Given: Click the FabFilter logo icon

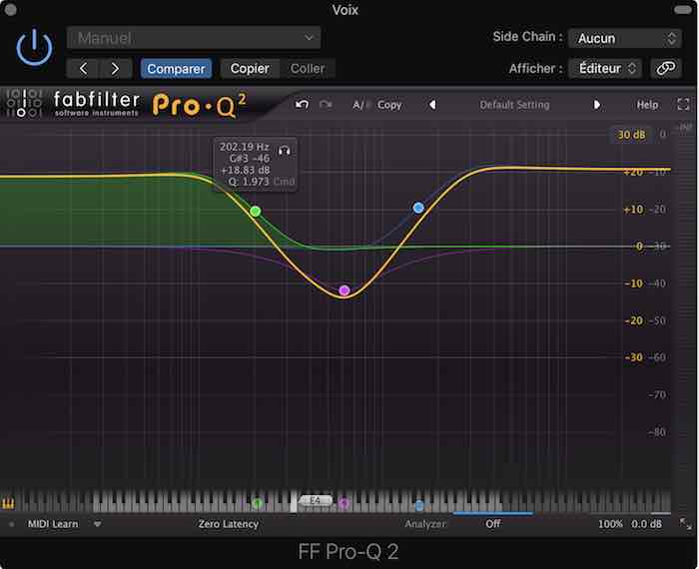Looking at the screenshot, I should coord(23,104).
